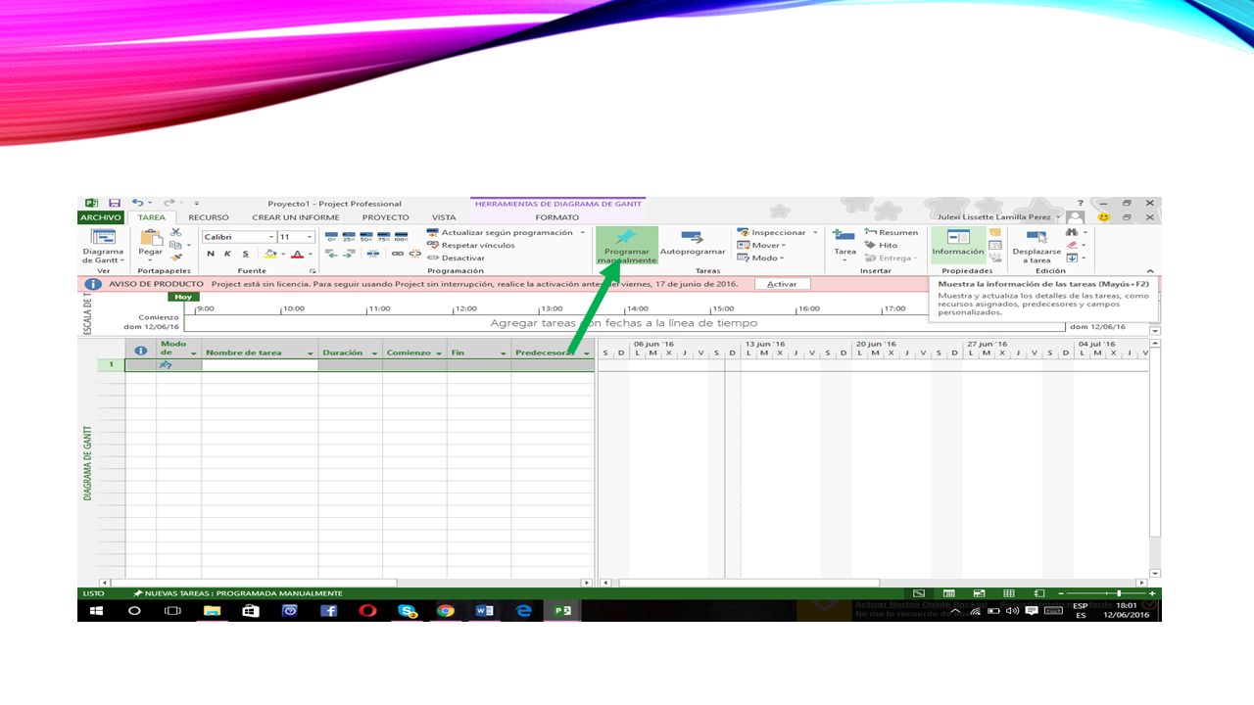Switch to the PROYECTO tab
The height and width of the screenshot is (705, 1254).
click(x=386, y=217)
